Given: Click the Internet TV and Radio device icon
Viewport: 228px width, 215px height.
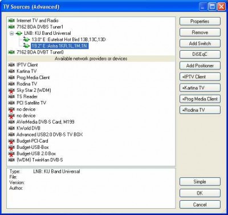Looking at the screenshot, I should pyautogui.click(x=11, y=21).
